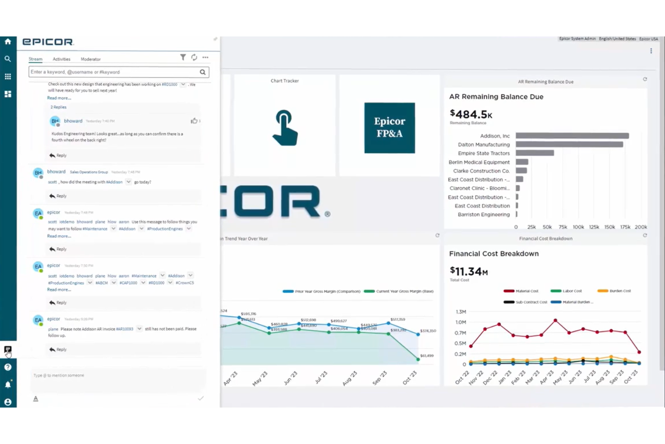The image size is (665, 444).
Task: Expand the #RD1000 hashtag dropdown
Action: [x=183, y=85]
